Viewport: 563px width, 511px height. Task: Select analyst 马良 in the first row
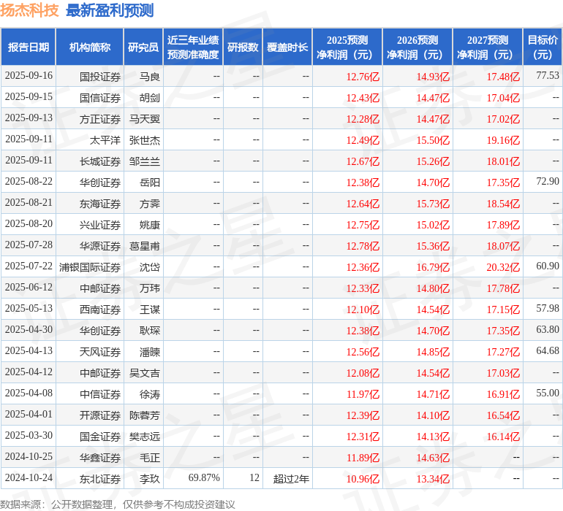click(x=149, y=76)
